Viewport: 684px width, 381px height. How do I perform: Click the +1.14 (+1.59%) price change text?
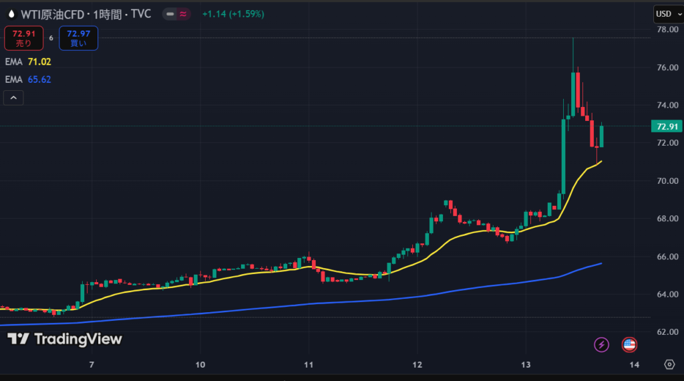click(233, 14)
